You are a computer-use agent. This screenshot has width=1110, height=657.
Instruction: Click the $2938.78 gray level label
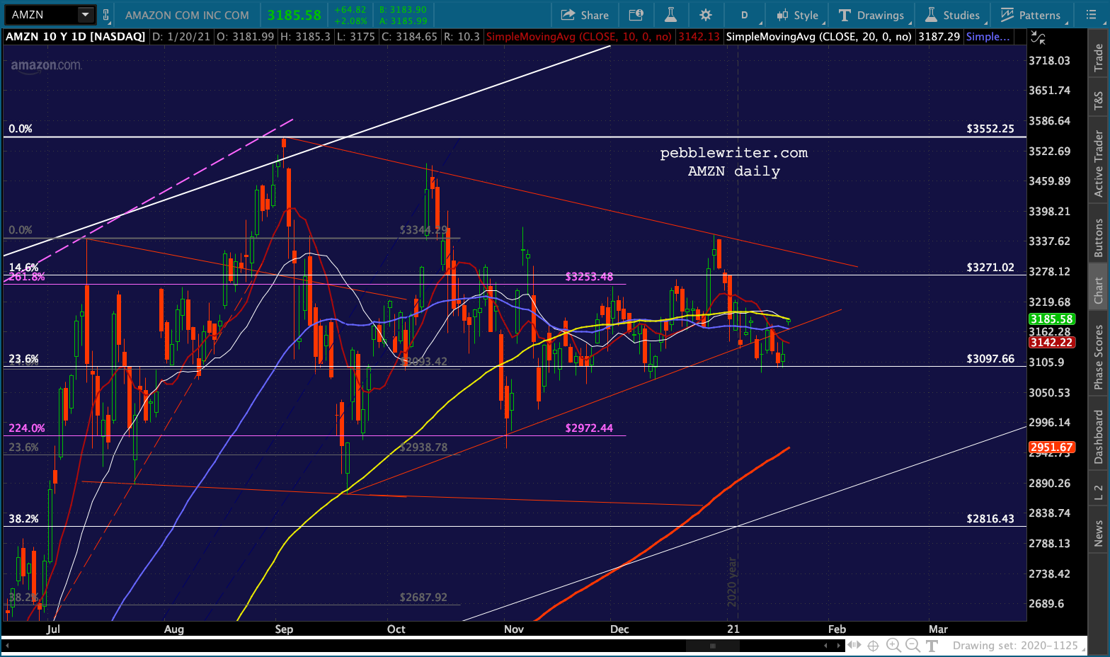pos(423,447)
